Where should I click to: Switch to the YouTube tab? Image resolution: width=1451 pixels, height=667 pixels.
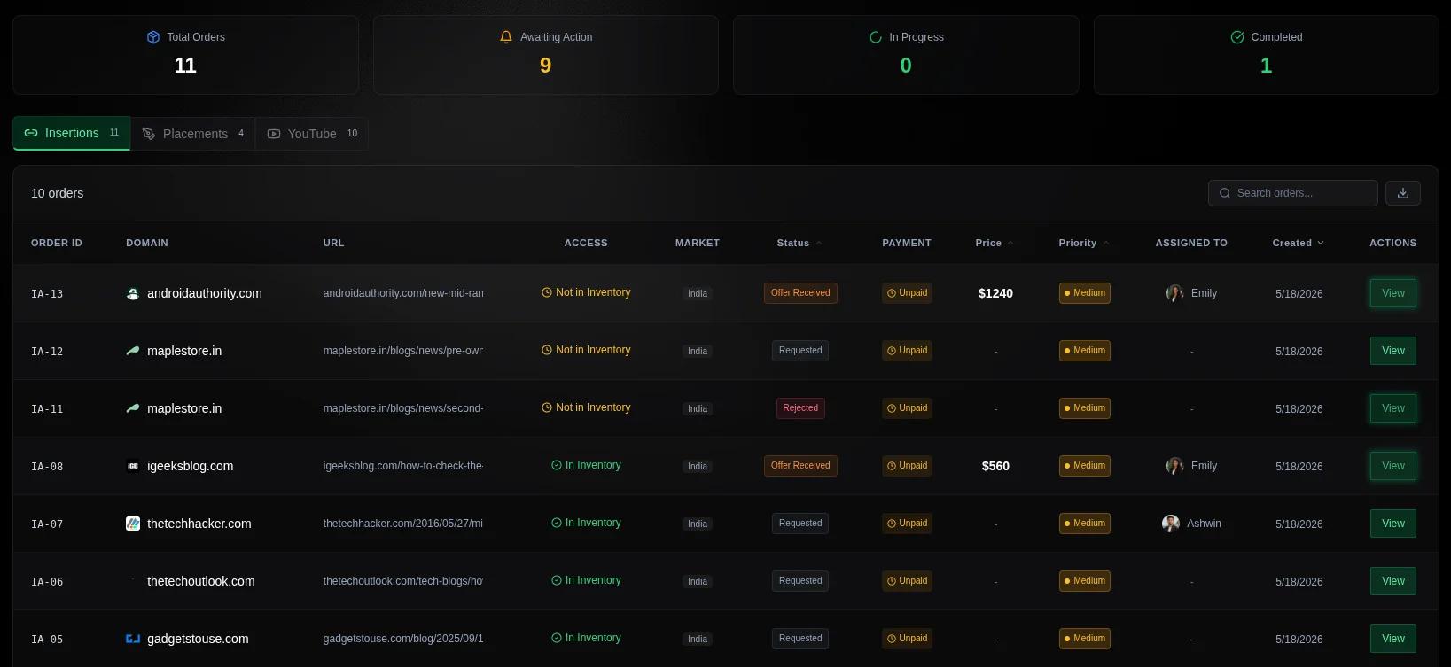(x=312, y=134)
